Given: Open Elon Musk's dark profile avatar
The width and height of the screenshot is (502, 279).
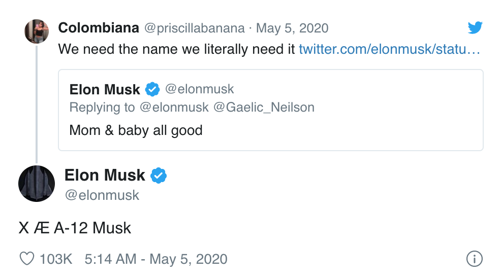Looking at the screenshot, I should coord(37,183).
